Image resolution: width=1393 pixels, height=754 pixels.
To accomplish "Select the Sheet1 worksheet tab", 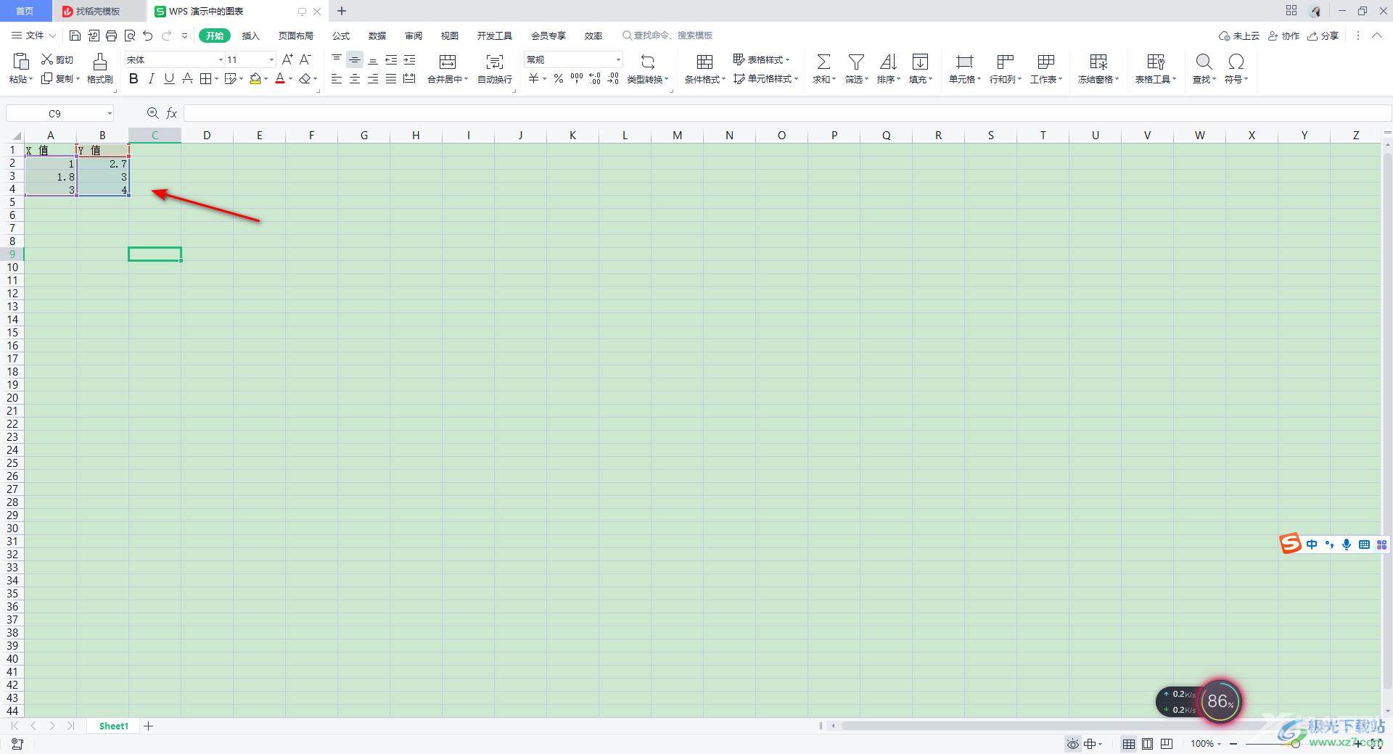I will [114, 726].
